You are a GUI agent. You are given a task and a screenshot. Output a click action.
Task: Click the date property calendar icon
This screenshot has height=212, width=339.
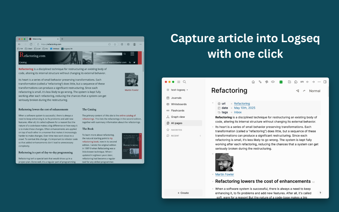219,108
